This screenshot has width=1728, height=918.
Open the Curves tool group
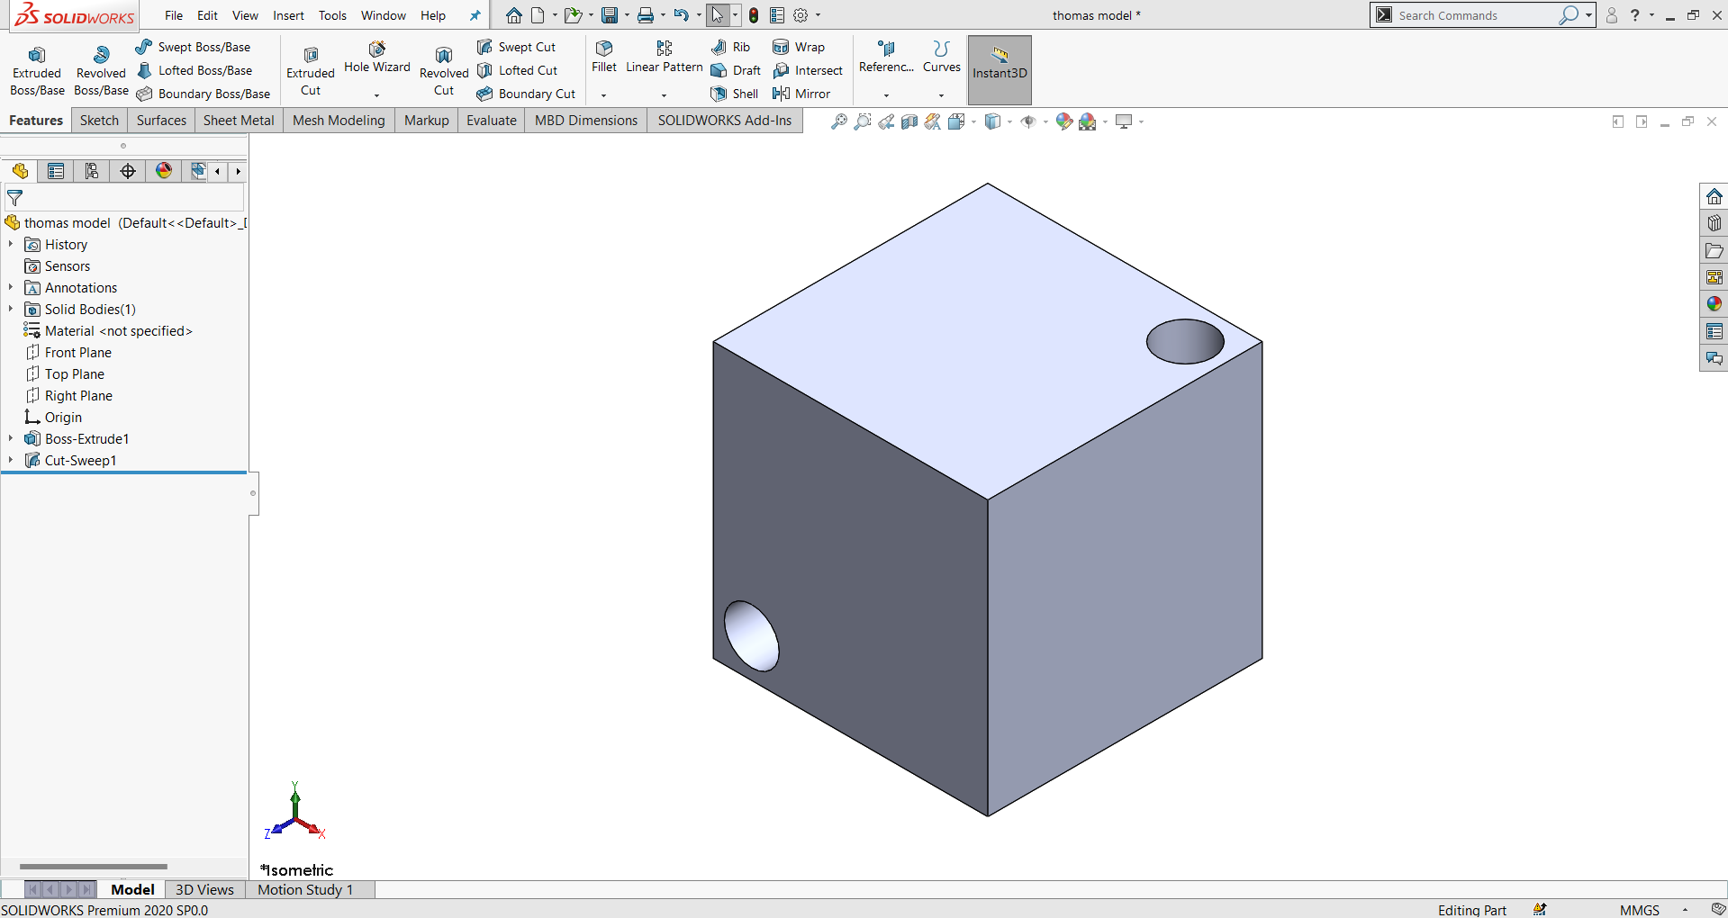(942, 57)
